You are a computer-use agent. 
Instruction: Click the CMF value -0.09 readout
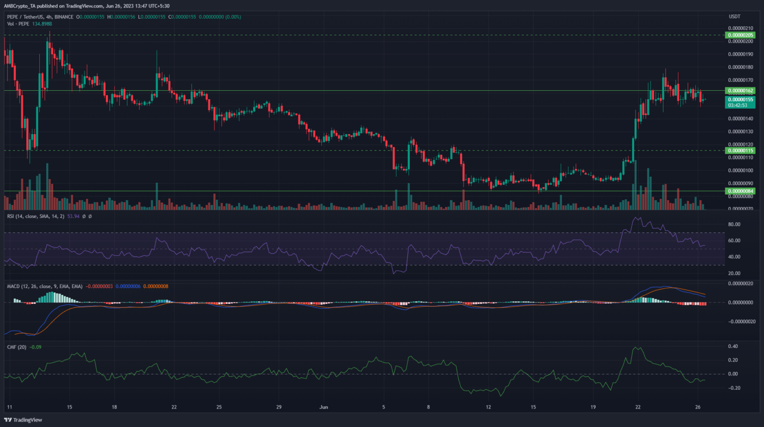click(x=35, y=347)
